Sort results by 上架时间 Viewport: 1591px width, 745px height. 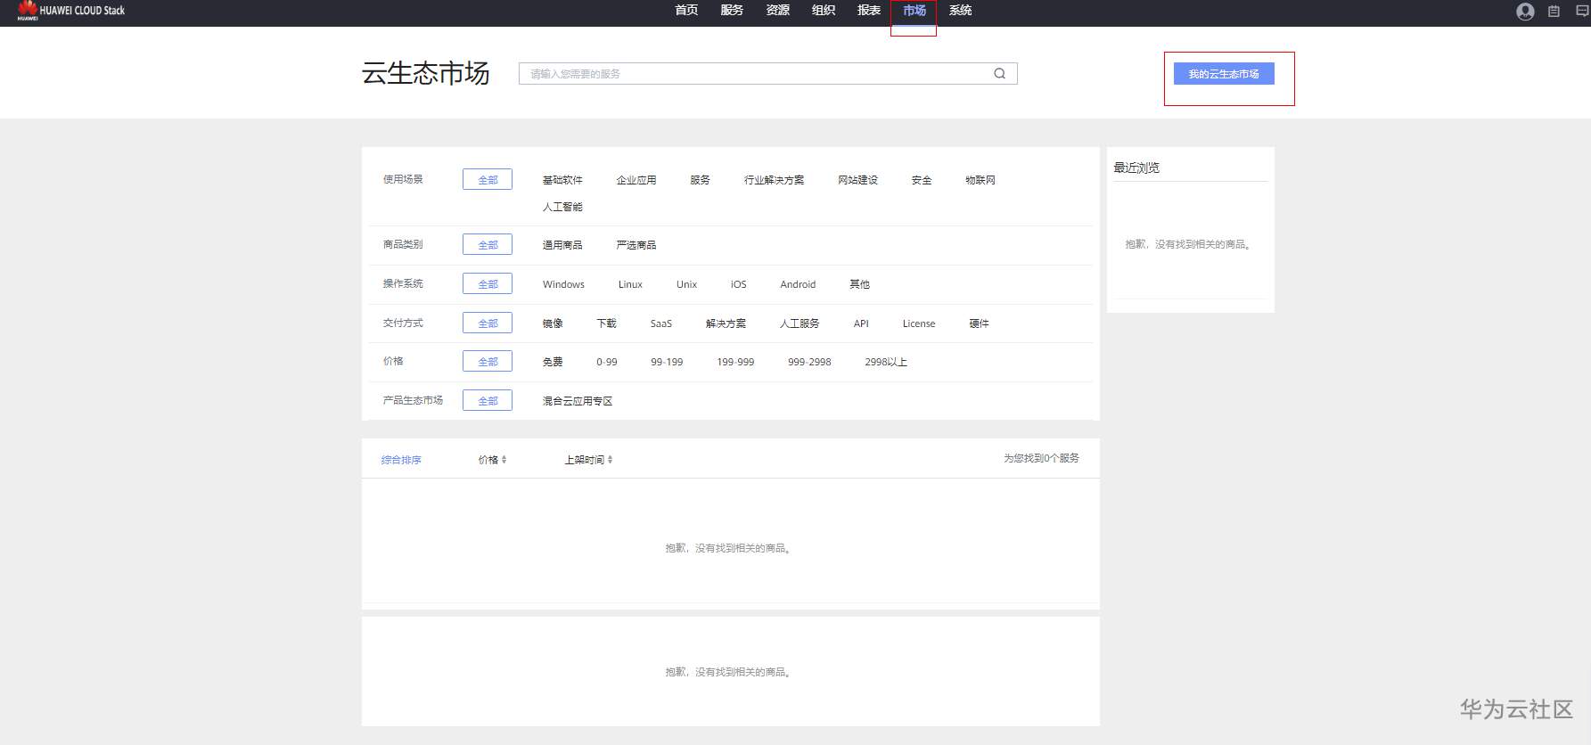pos(588,460)
